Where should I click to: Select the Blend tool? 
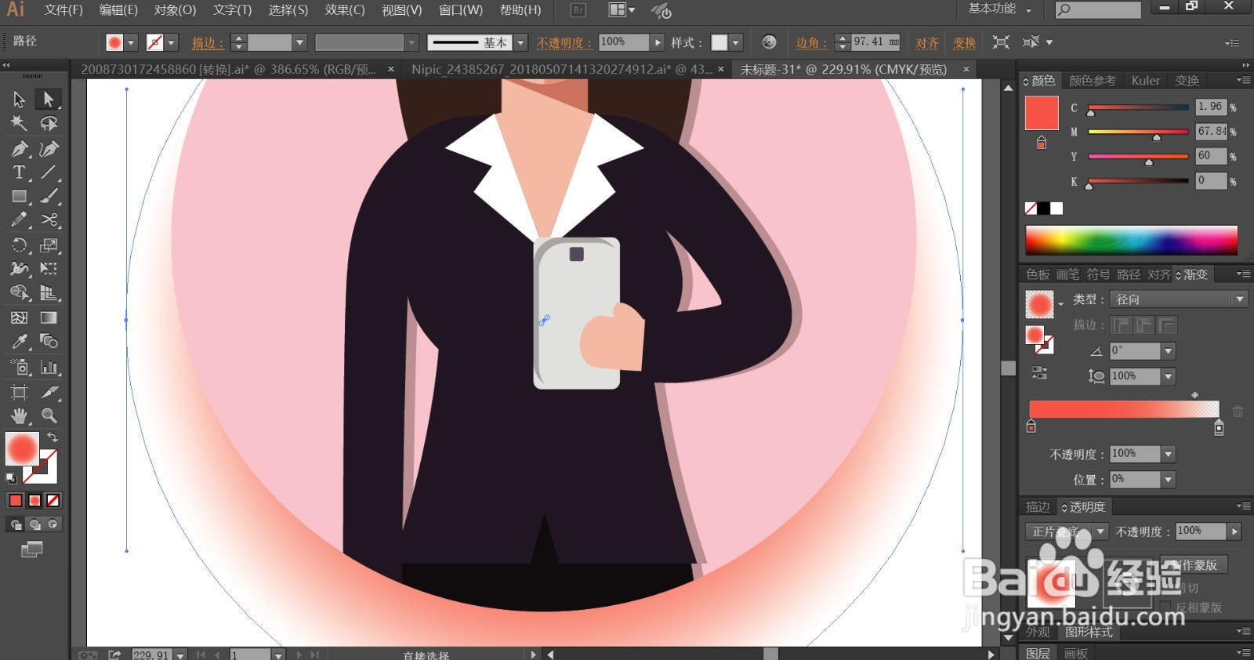[49, 342]
